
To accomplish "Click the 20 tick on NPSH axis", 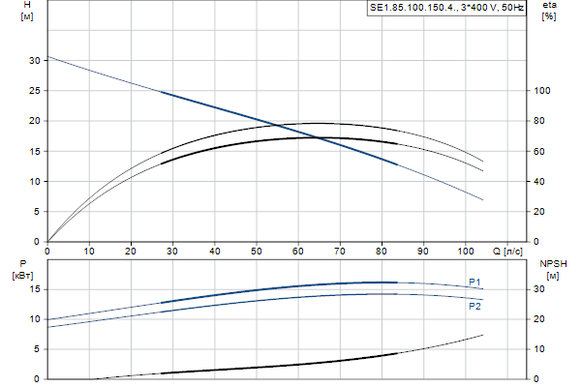I will [x=540, y=319].
